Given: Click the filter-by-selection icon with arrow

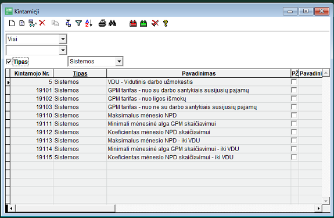Looking at the screenshot, I should click(68, 23).
